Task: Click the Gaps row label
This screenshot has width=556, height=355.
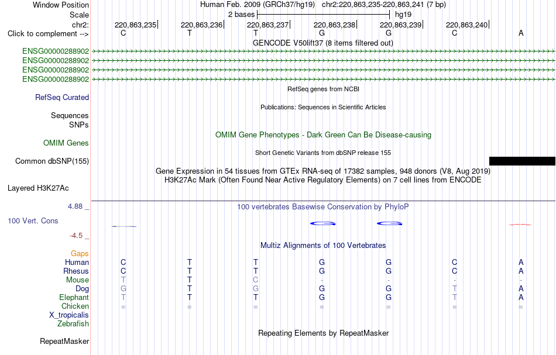Action: pos(80,253)
